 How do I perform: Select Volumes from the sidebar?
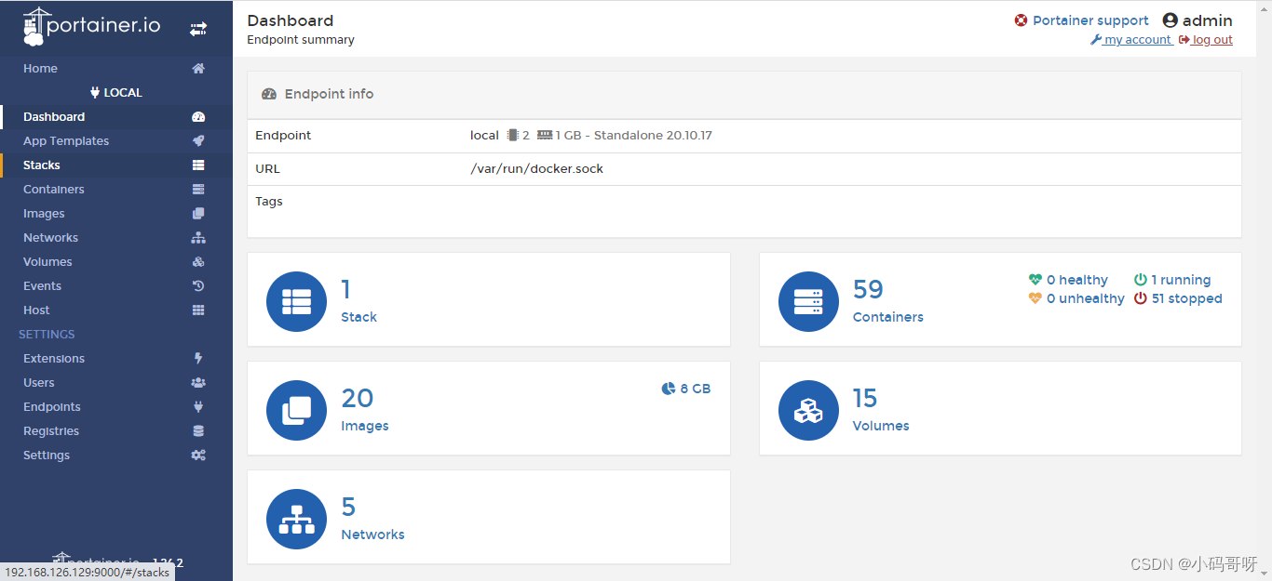coord(47,262)
